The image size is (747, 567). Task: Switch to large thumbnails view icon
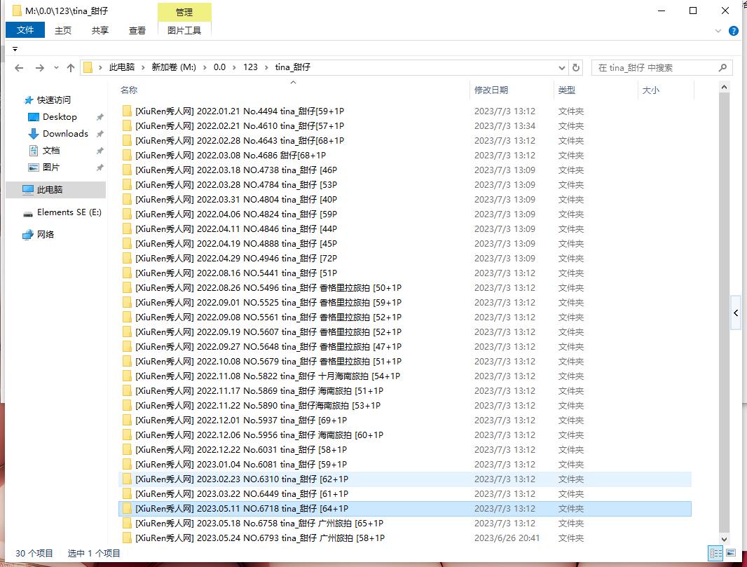731,553
